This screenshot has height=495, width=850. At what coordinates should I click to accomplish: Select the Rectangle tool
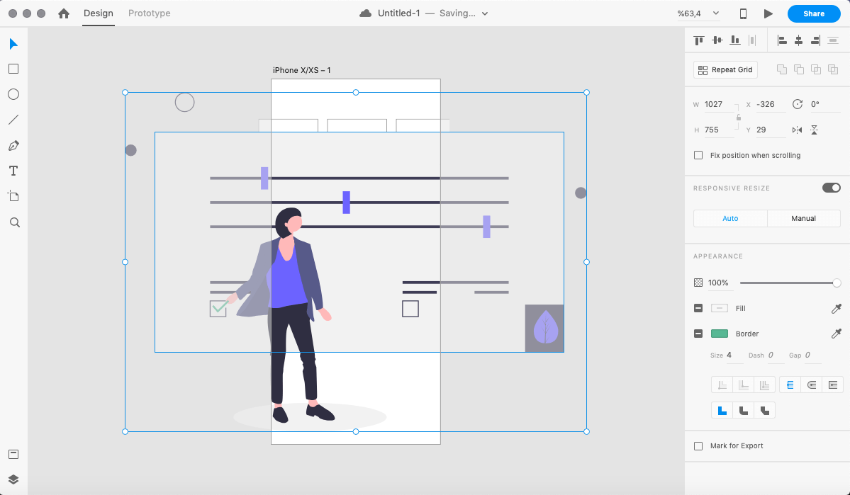pos(13,69)
